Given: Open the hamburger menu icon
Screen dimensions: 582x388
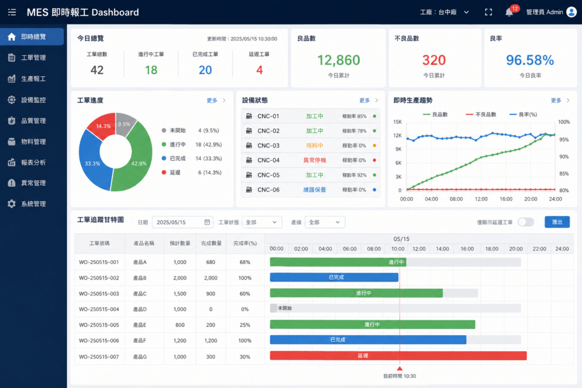Looking at the screenshot, I should coord(12,12).
